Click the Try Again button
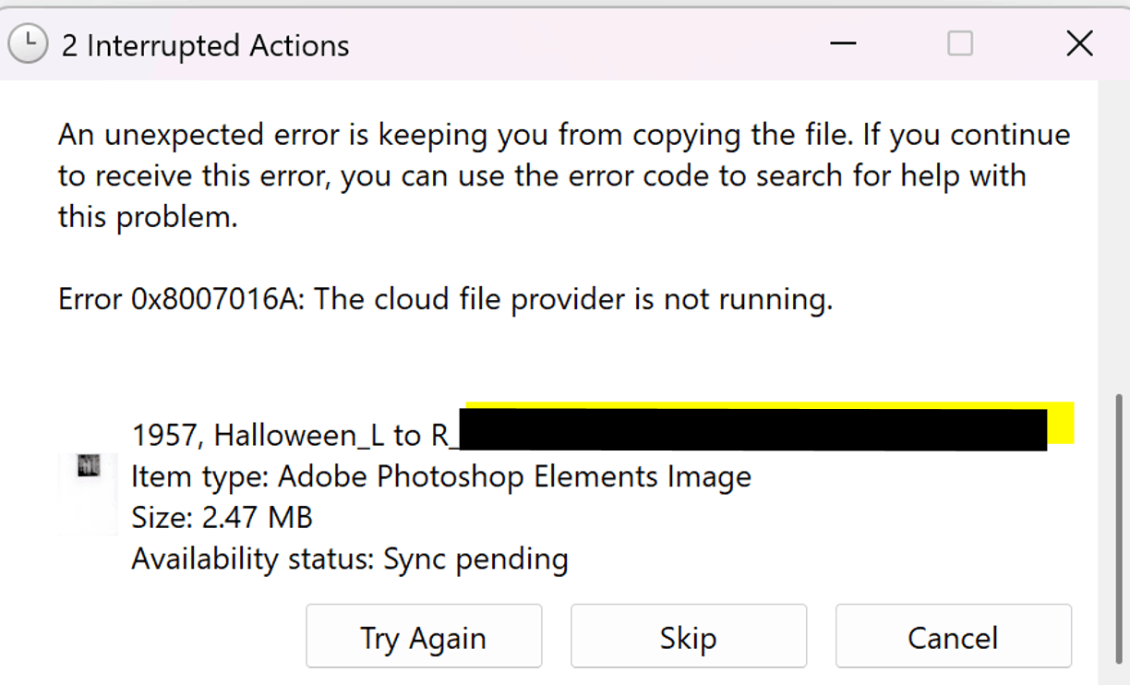This screenshot has width=1130, height=685. 423,637
